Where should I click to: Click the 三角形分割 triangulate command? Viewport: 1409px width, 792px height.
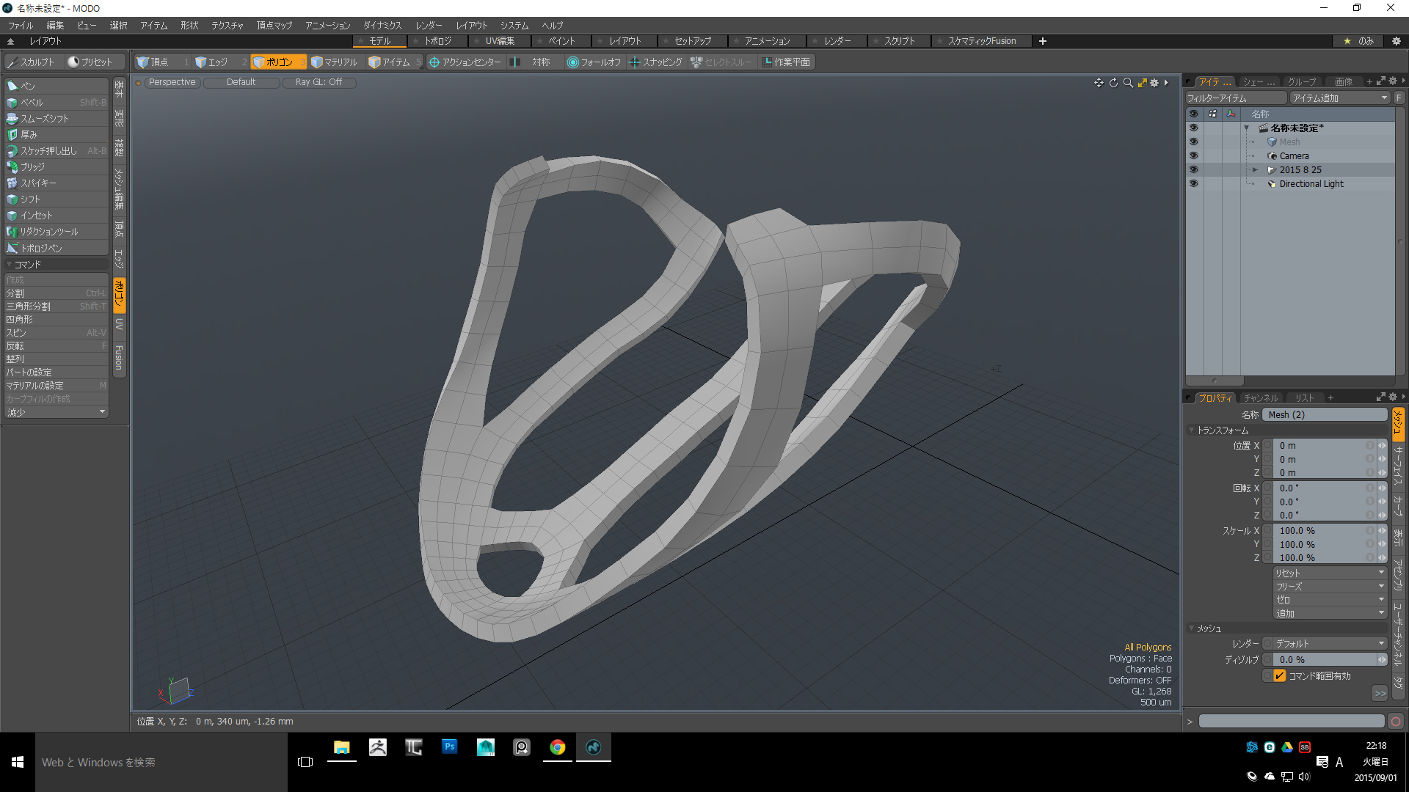(x=57, y=306)
